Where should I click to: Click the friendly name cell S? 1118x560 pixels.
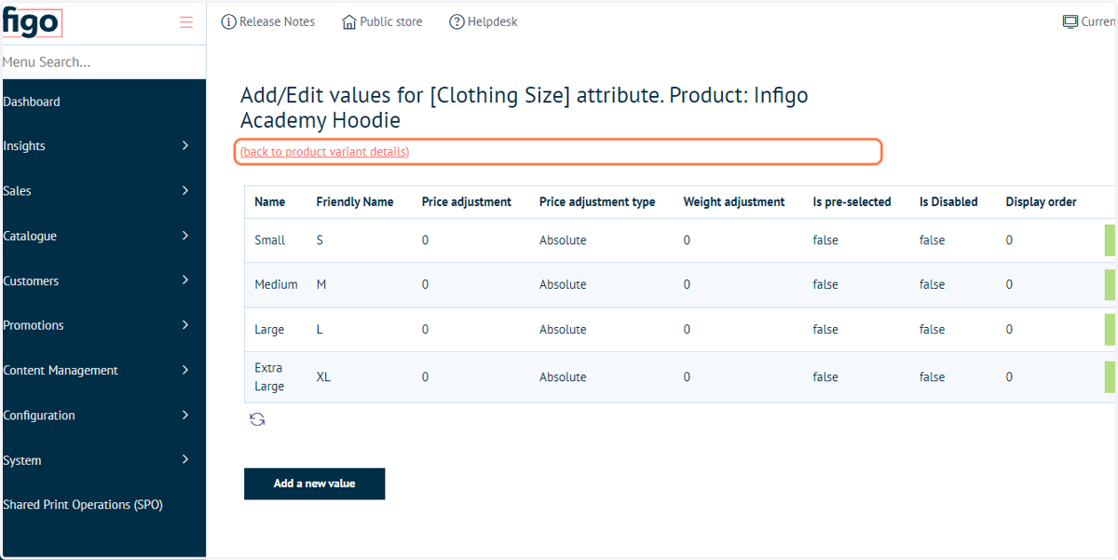click(320, 240)
